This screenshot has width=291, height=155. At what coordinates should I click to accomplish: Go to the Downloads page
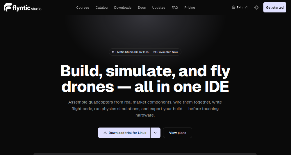123,8
